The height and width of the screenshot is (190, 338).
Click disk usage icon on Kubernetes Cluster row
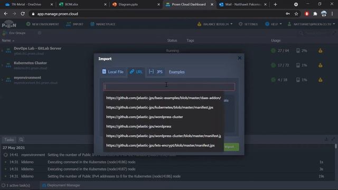pos(298,65)
